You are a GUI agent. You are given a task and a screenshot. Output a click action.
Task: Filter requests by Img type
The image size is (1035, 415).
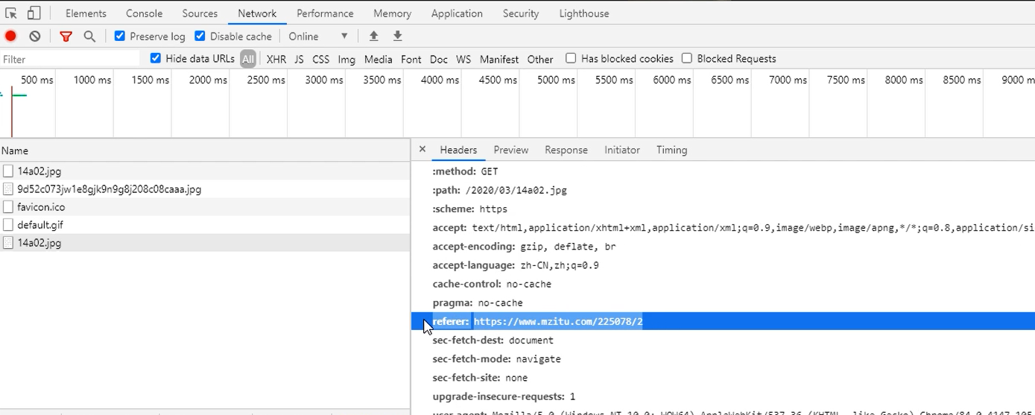pos(346,59)
